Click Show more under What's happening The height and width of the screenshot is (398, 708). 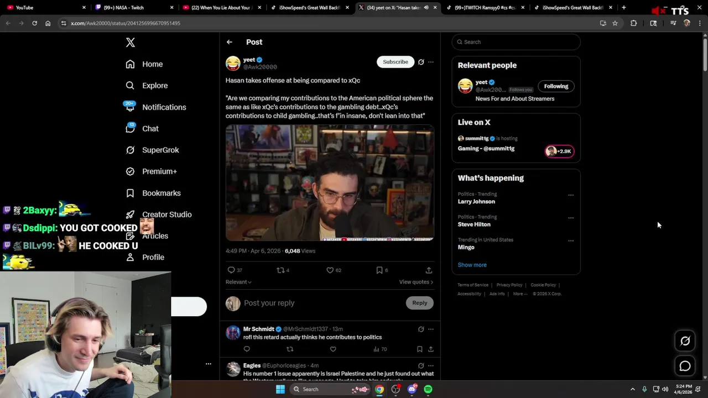pyautogui.click(x=472, y=265)
